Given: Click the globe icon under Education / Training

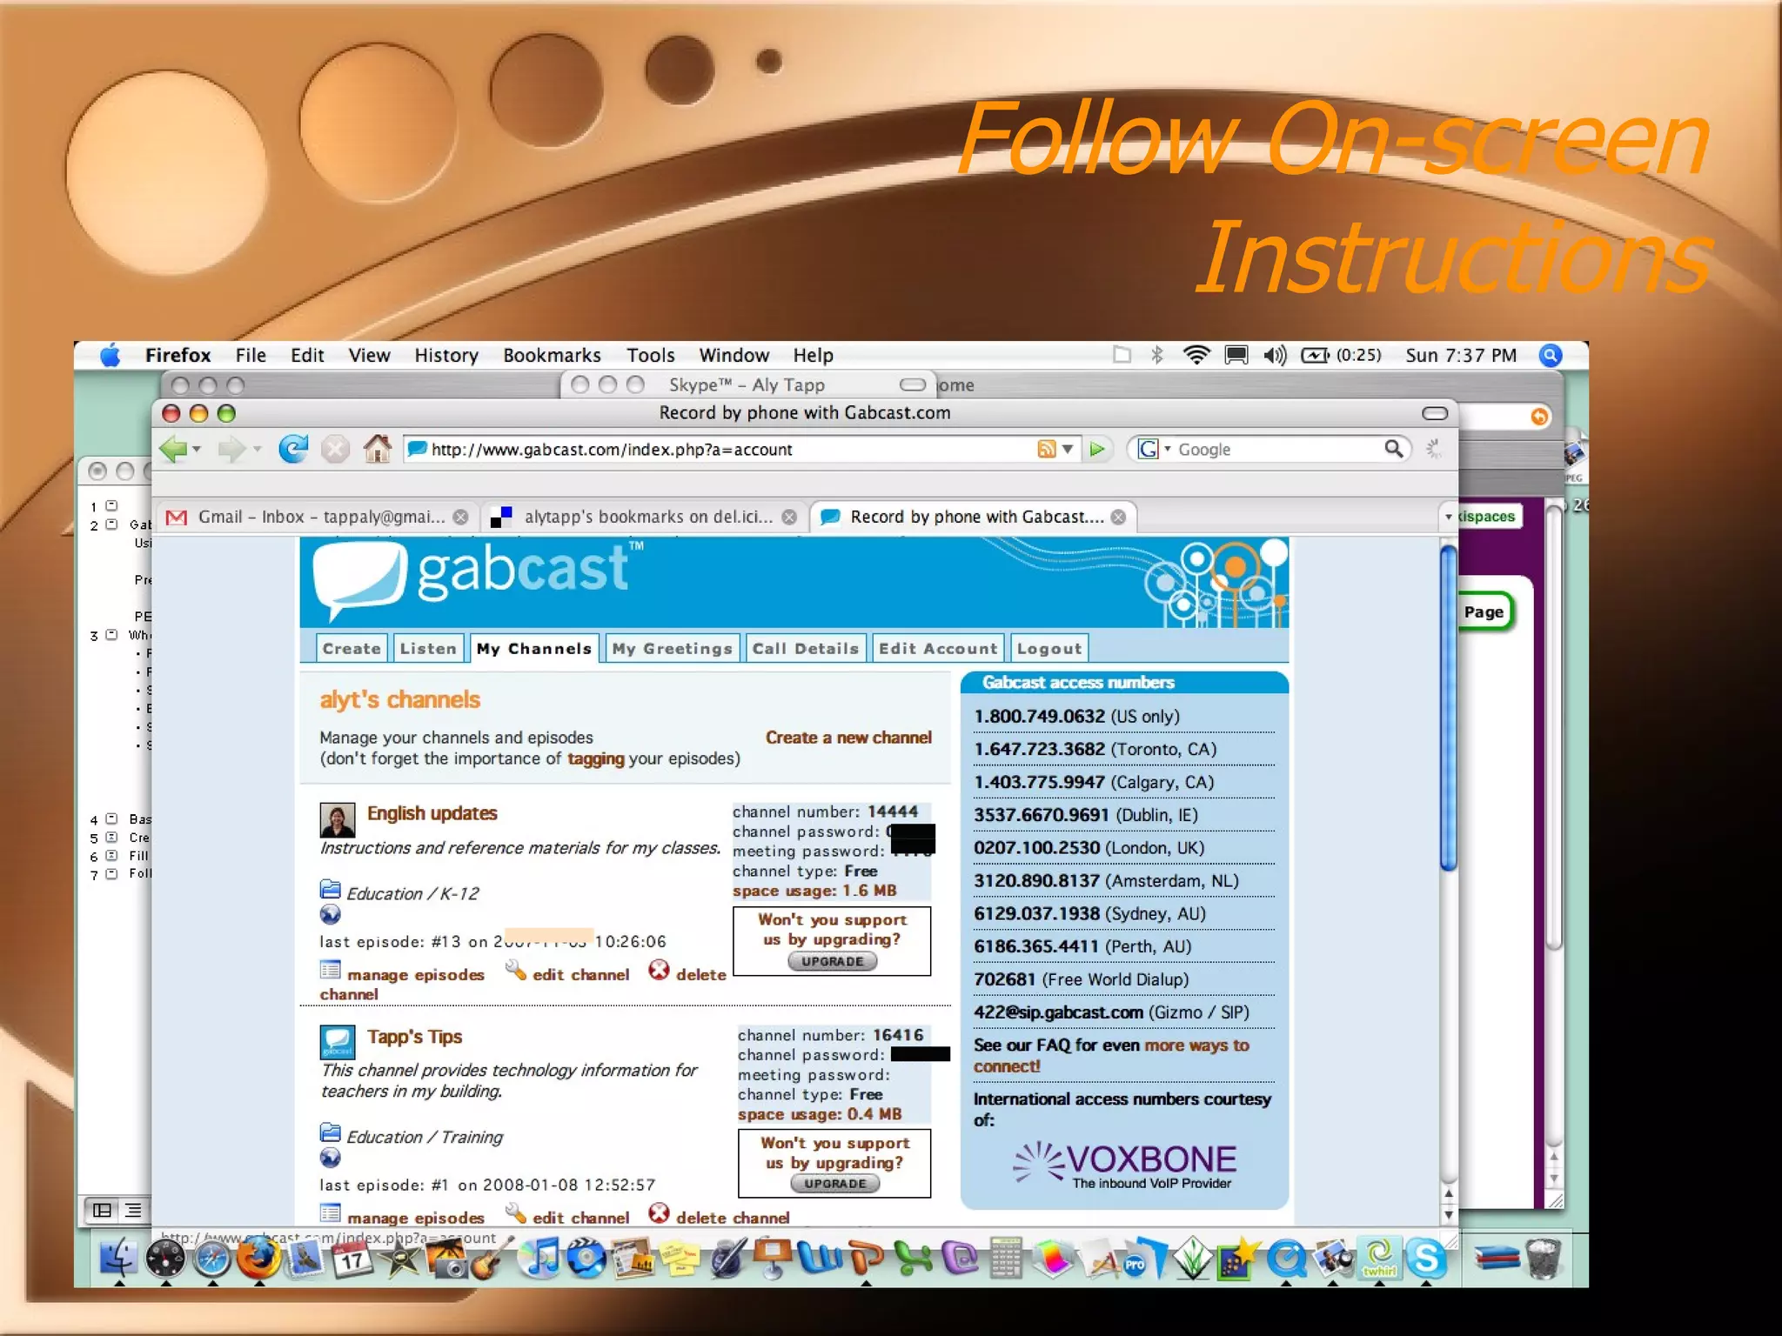Looking at the screenshot, I should [x=330, y=1158].
